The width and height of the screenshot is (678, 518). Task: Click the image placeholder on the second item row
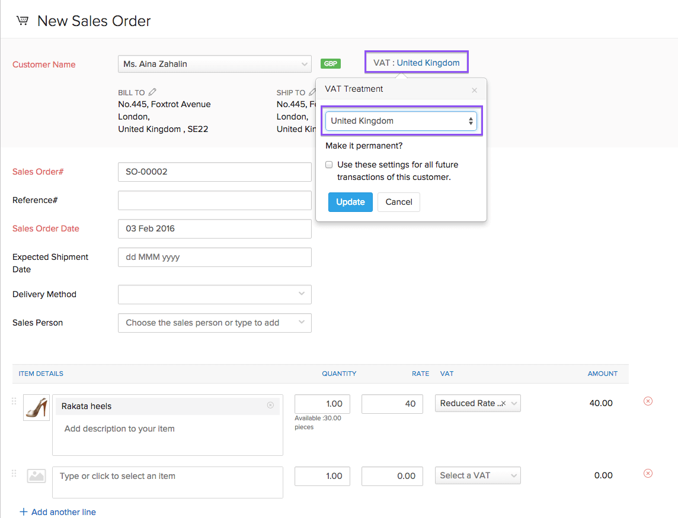click(36, 475)
